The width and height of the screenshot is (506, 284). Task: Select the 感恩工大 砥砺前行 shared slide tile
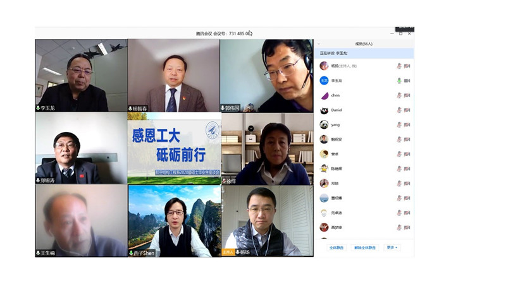click(x=174, y=148)
